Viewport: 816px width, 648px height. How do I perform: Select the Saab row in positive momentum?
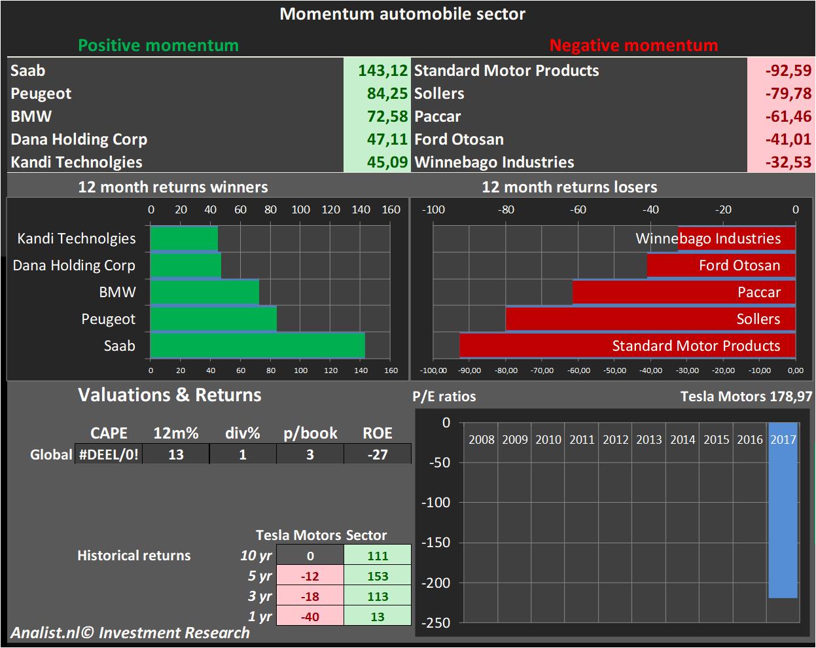point(208,70)
